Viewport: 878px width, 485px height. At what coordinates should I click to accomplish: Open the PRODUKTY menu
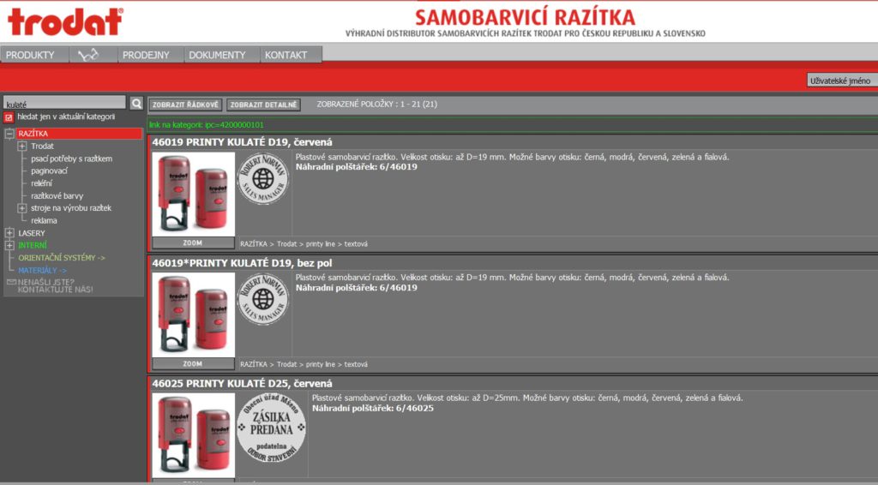(x=30, y=55)
